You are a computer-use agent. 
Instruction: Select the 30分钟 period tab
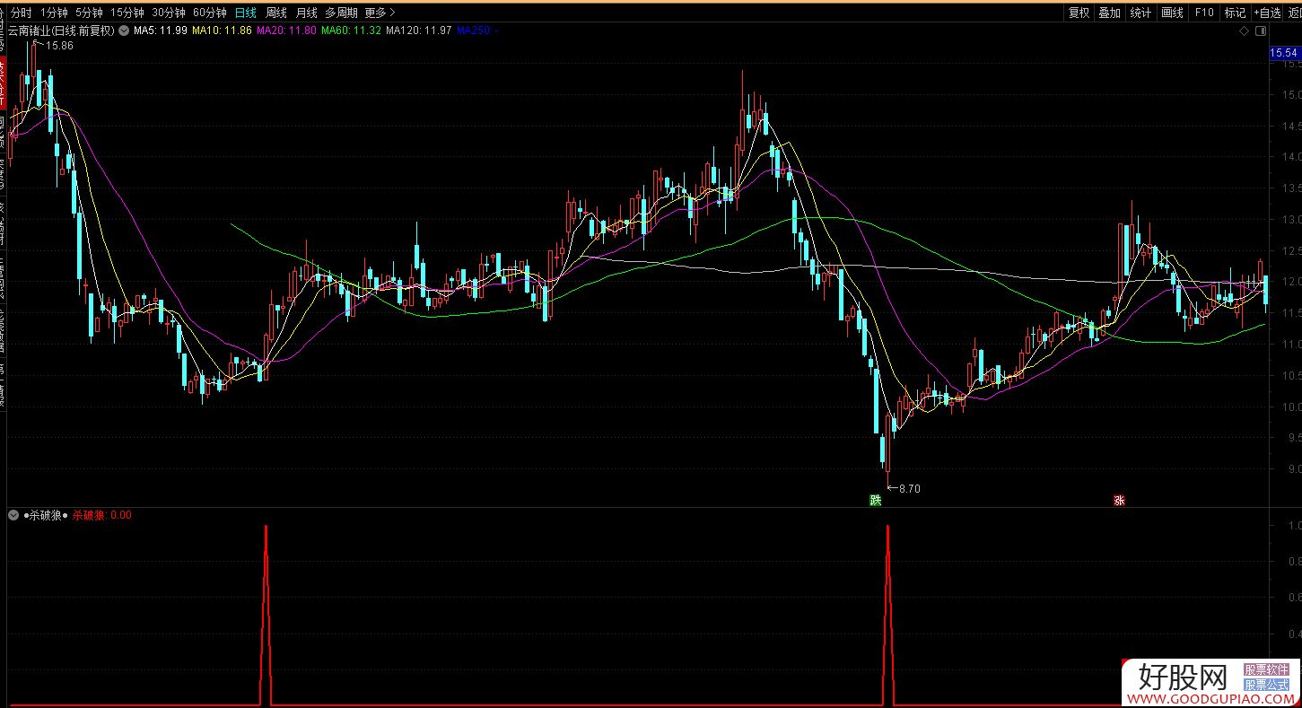(169, 13)
